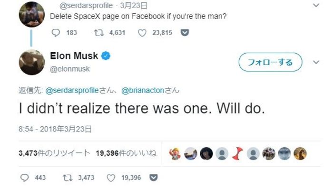Open the chevron menu beside follow button

(x=316, y=62)
